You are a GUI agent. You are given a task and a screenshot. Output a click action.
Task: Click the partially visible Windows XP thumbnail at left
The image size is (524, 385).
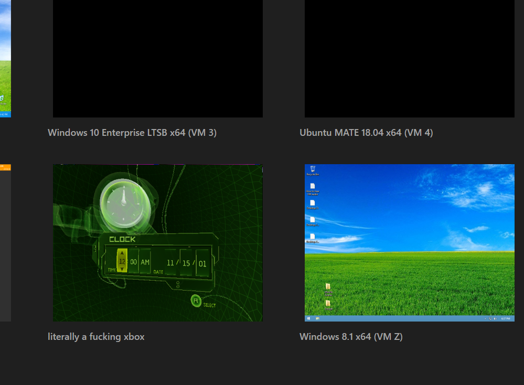point(5,58)
